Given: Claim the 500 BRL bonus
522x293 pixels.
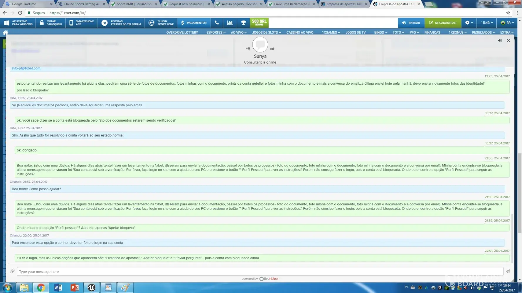Looking at the screenshot, I should click(259, 23).
